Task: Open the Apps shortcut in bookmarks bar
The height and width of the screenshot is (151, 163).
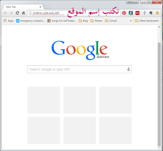Action: point(9,21)
